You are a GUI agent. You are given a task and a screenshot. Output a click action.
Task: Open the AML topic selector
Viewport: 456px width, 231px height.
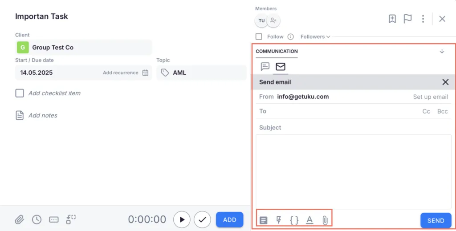click(201, 73)
